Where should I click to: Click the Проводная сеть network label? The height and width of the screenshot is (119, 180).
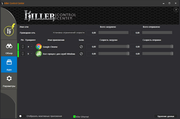point(27,33)
